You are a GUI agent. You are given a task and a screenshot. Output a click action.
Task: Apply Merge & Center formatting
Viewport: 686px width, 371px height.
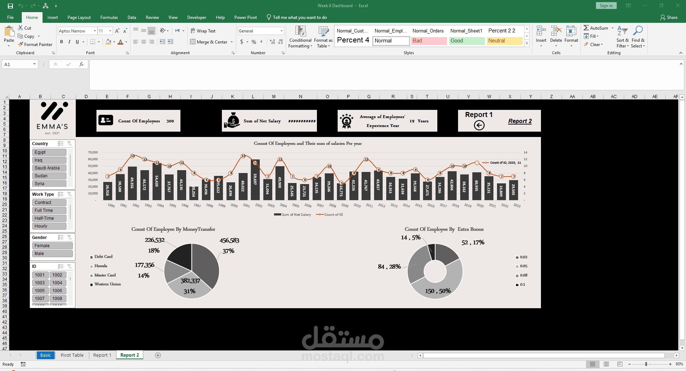coord(211,42)
